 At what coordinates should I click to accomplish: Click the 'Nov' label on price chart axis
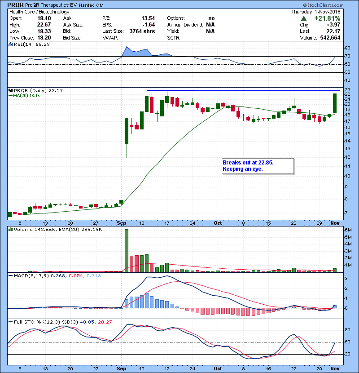point(335,223)
